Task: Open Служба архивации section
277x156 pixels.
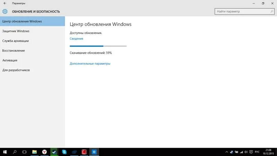Action: (x=32, y=41)
